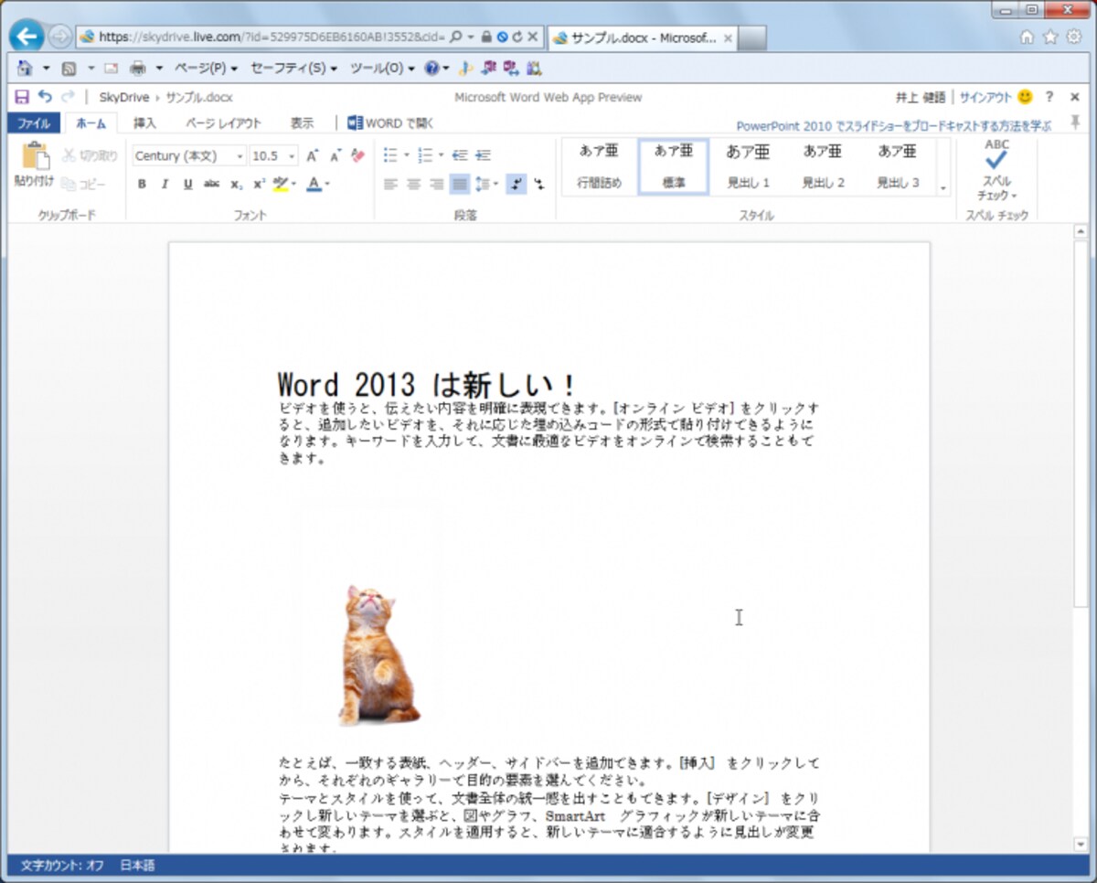Toggle bold formatting
Screen dimensions: 1097x883
(142, 184)
